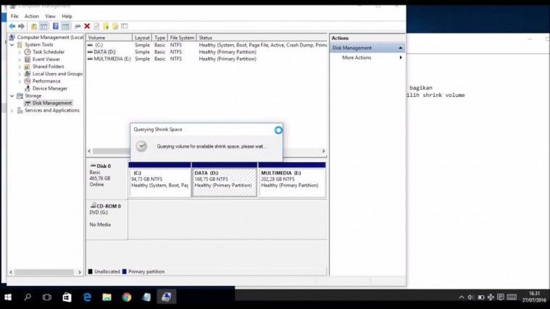Collapse the Storage node arrow
The image size is (550, 309).
12,96
